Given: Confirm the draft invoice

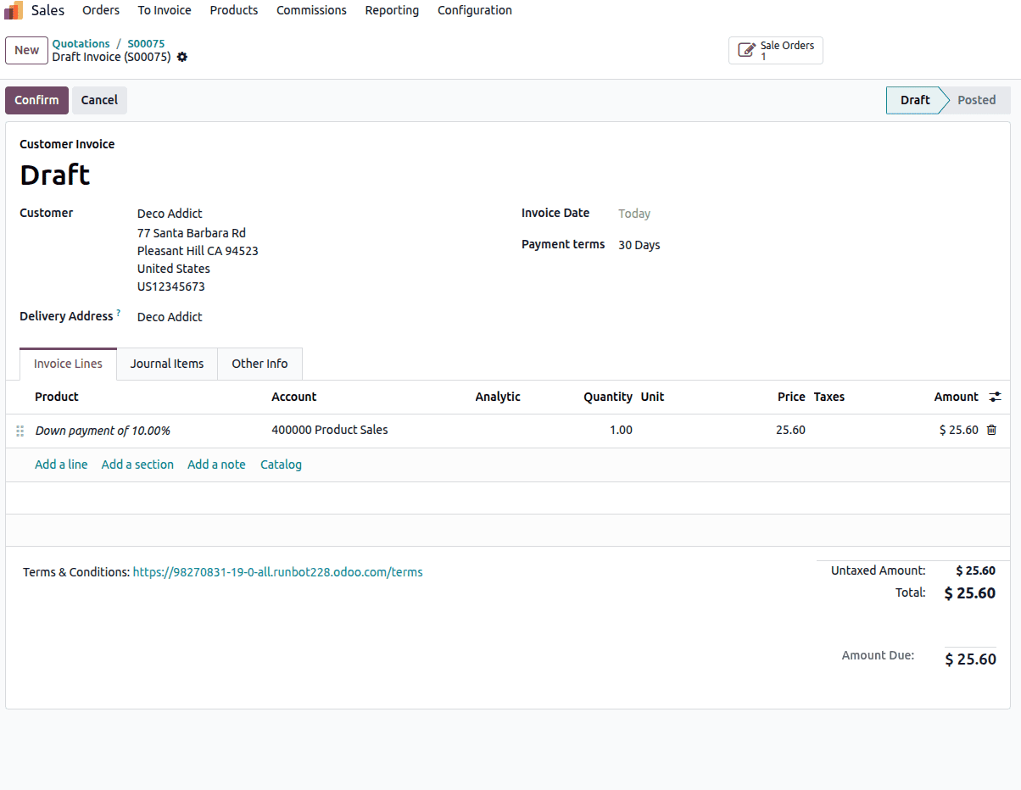Looking at the screenshot, I should point(36,100).
